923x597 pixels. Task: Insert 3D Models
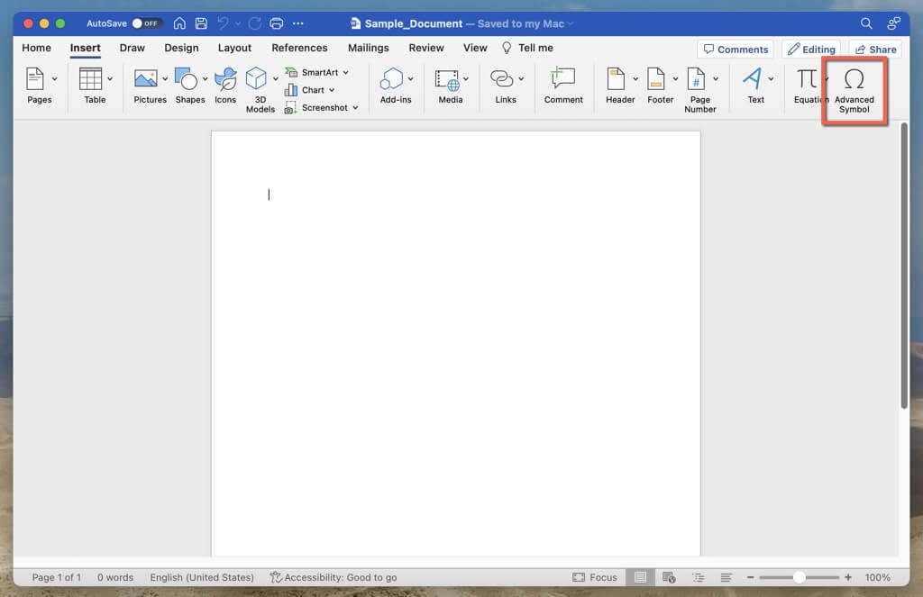pyautogui.click(x=256, y=79)
